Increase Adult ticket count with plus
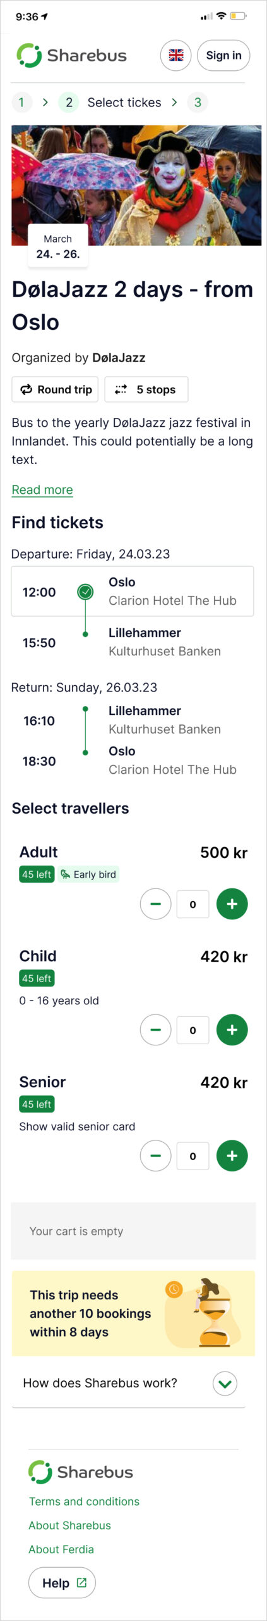267x1621 pixels. [232, 904]
